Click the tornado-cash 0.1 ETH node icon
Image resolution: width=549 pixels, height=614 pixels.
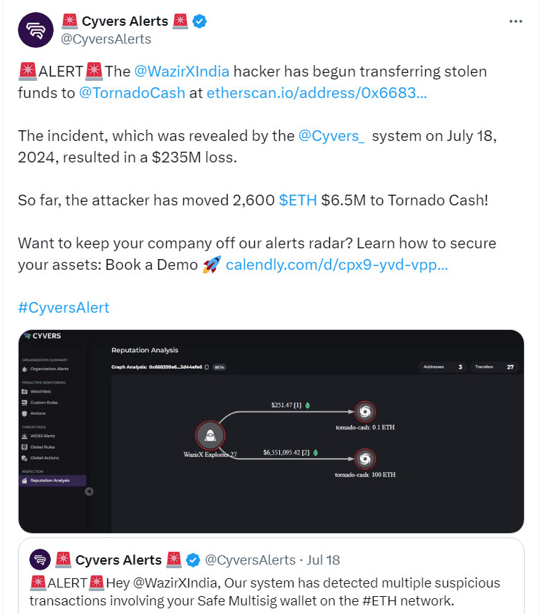[x=365, y=411]
